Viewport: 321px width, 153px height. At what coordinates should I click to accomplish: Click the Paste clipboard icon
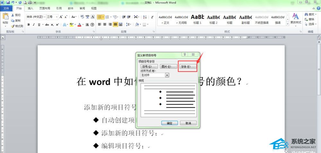coord(5,17)
